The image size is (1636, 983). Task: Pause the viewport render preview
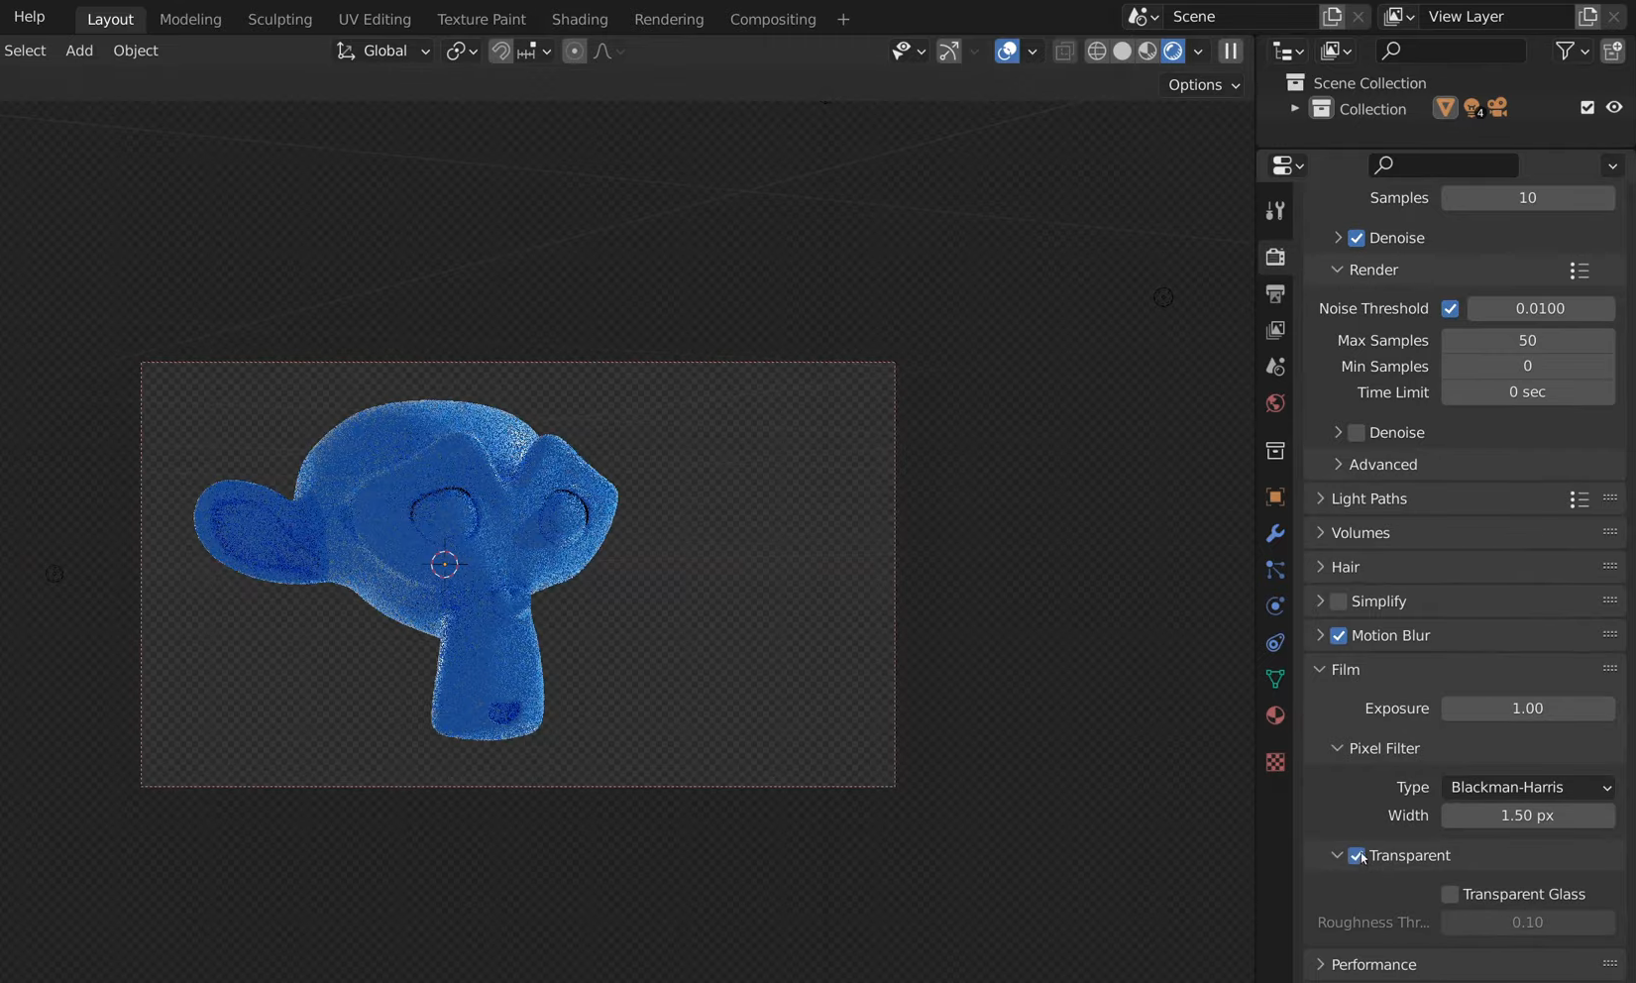[1230, 51]
